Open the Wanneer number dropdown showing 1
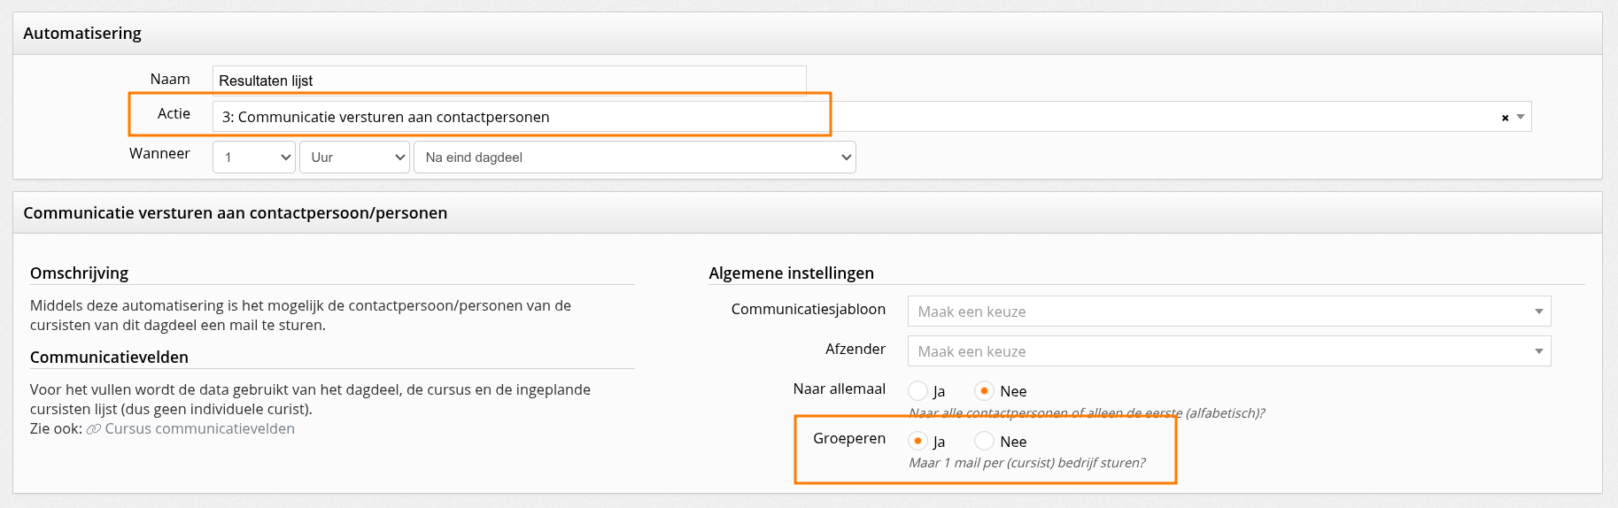 [x=254, y=157]
